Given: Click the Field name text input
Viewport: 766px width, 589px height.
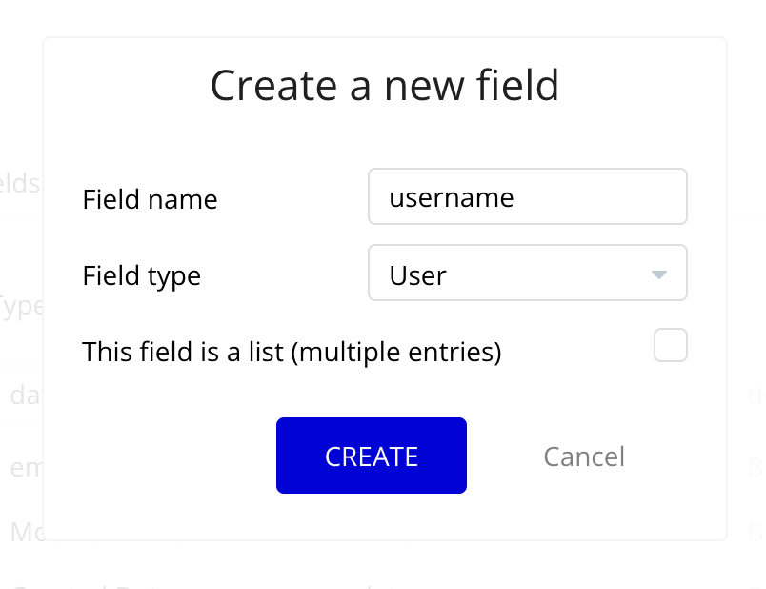Looking at the screenshot, I should point(527,197).
